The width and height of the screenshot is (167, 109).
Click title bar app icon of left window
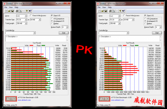5,4
